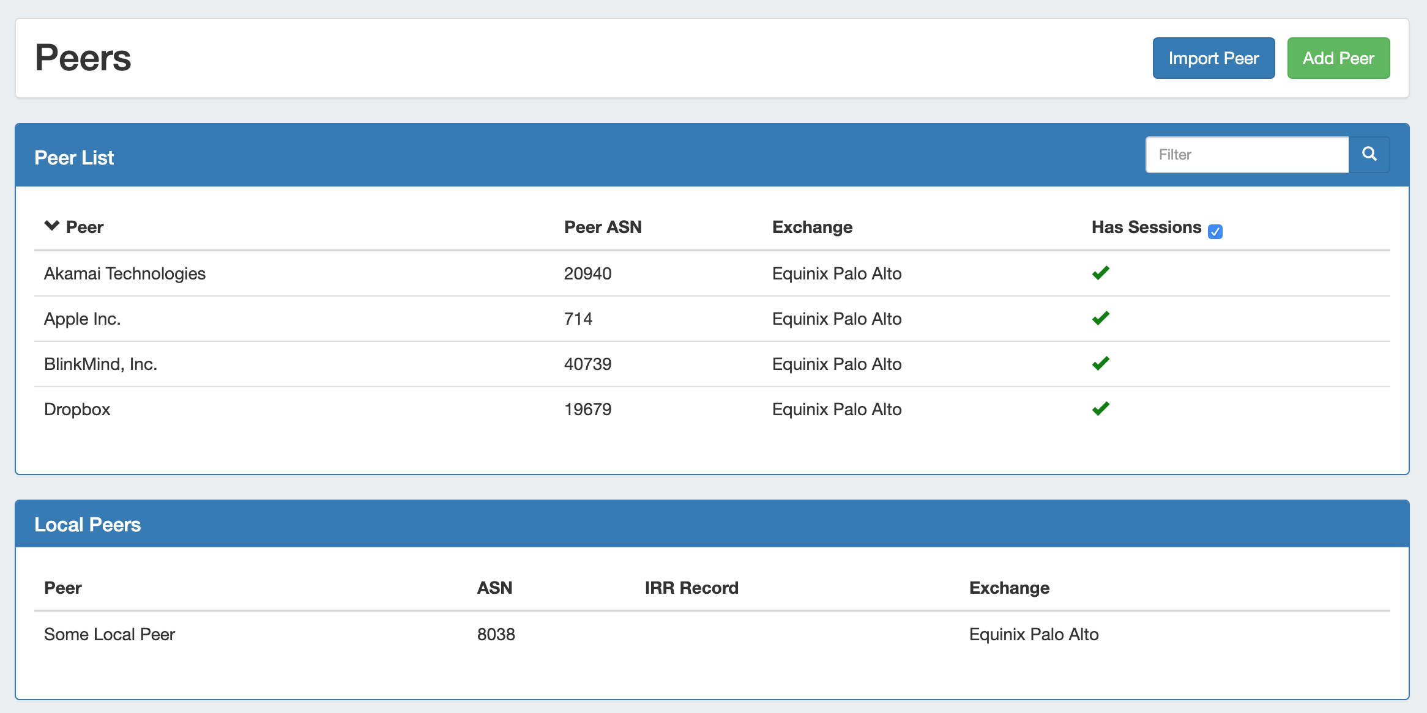This screenshot has height=713, width=1427.
Task: Click Dropbox green session checkmark
Action: click(1100, 408)
